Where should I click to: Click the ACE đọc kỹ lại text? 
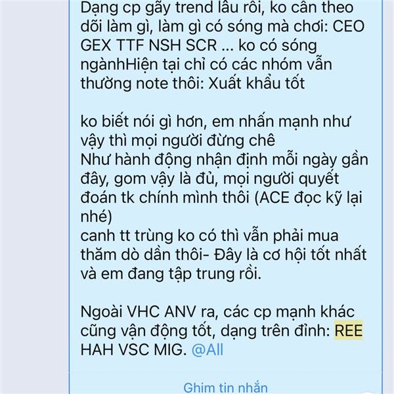[311, 198]
